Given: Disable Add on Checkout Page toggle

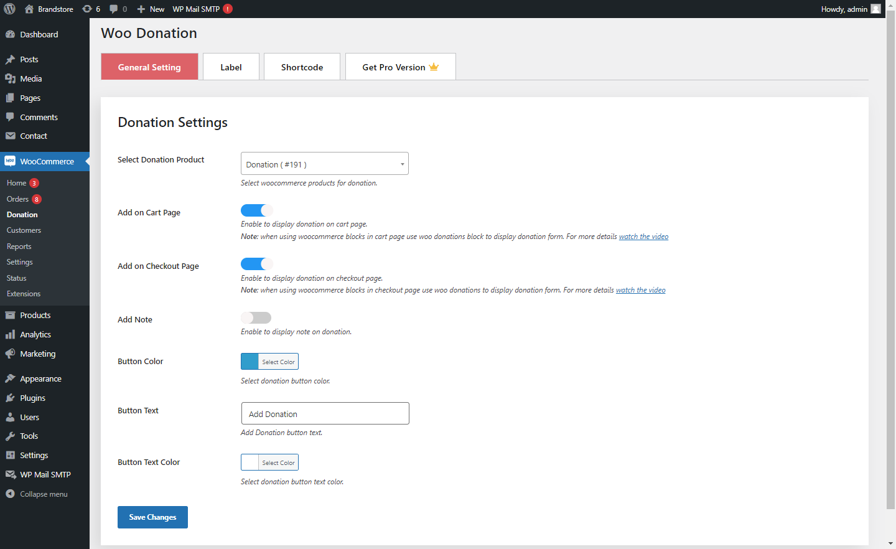Looking at the screenshot, I should click(x=256, y=264).
